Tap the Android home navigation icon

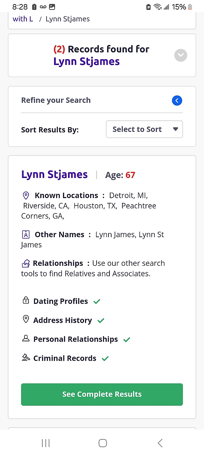pos(102,443)
